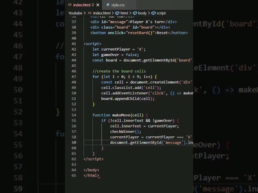Viewport: 258px width, 193px height.
Task: Click line number 37 in the gutter
Action: pyautogui.click(x=74, y=22)
